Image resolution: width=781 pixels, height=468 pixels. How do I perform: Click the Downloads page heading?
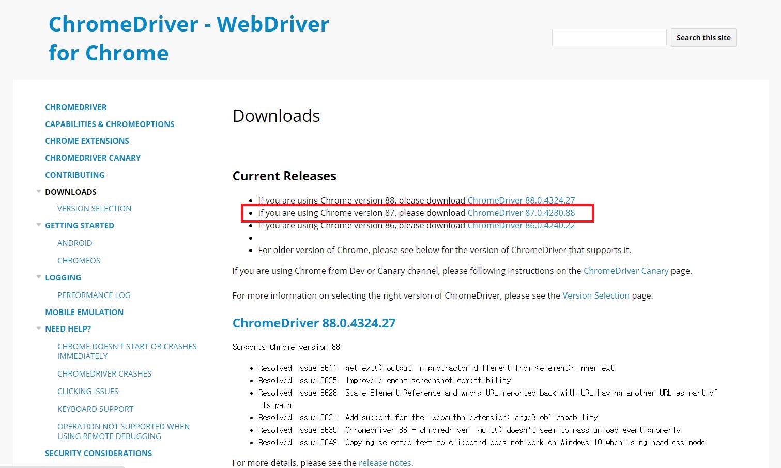tap(277, 116)
